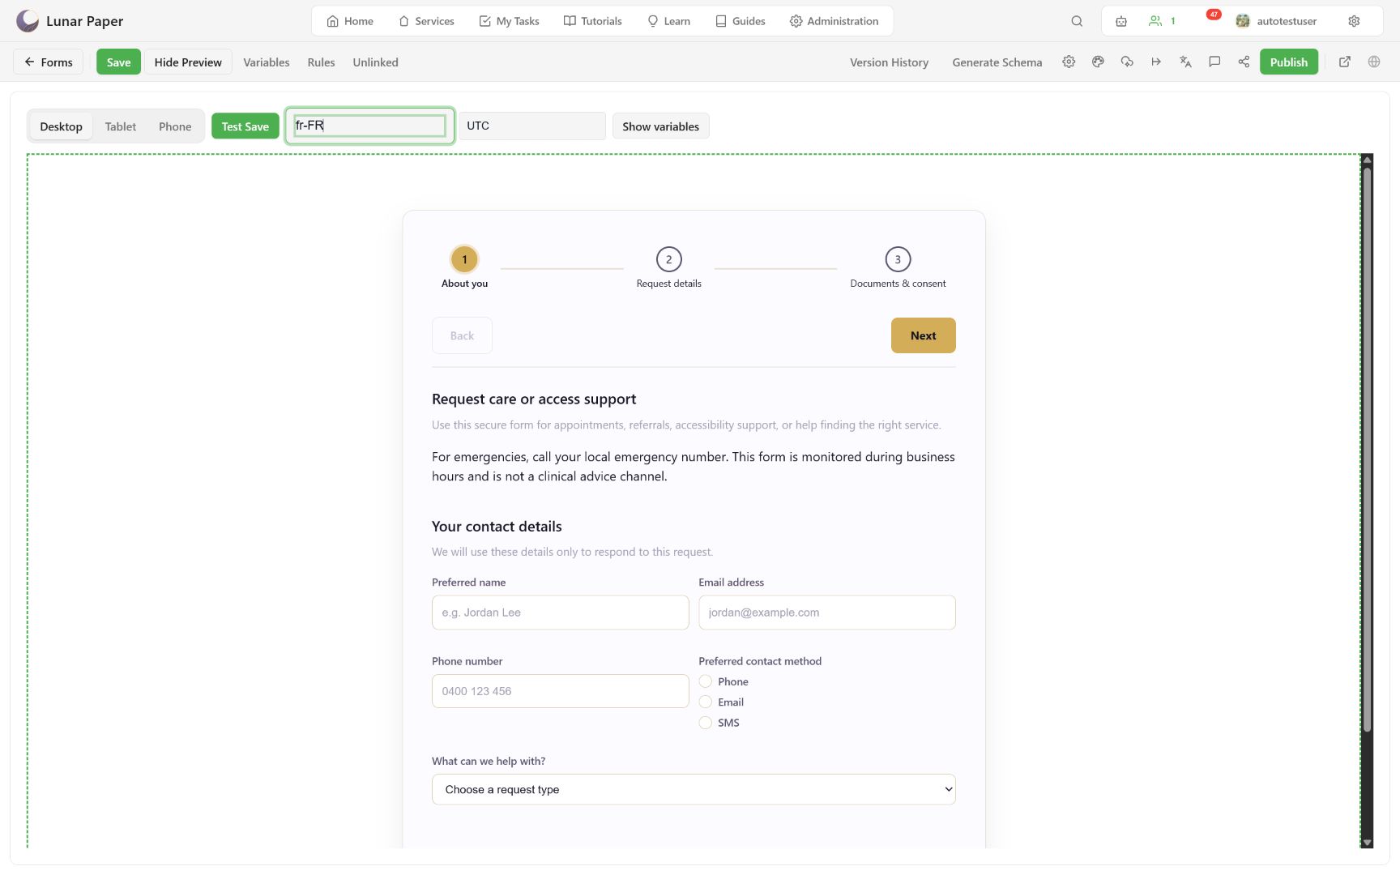Viewport: 1400px width, 875px height.
Task: Click the search magnifier icon
Action: tap(1077, 21)
